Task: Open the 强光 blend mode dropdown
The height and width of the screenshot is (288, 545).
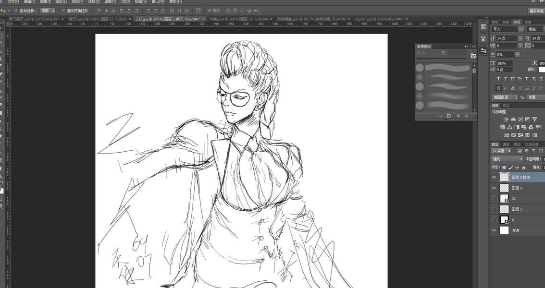Action: click(x=507, y=159)
